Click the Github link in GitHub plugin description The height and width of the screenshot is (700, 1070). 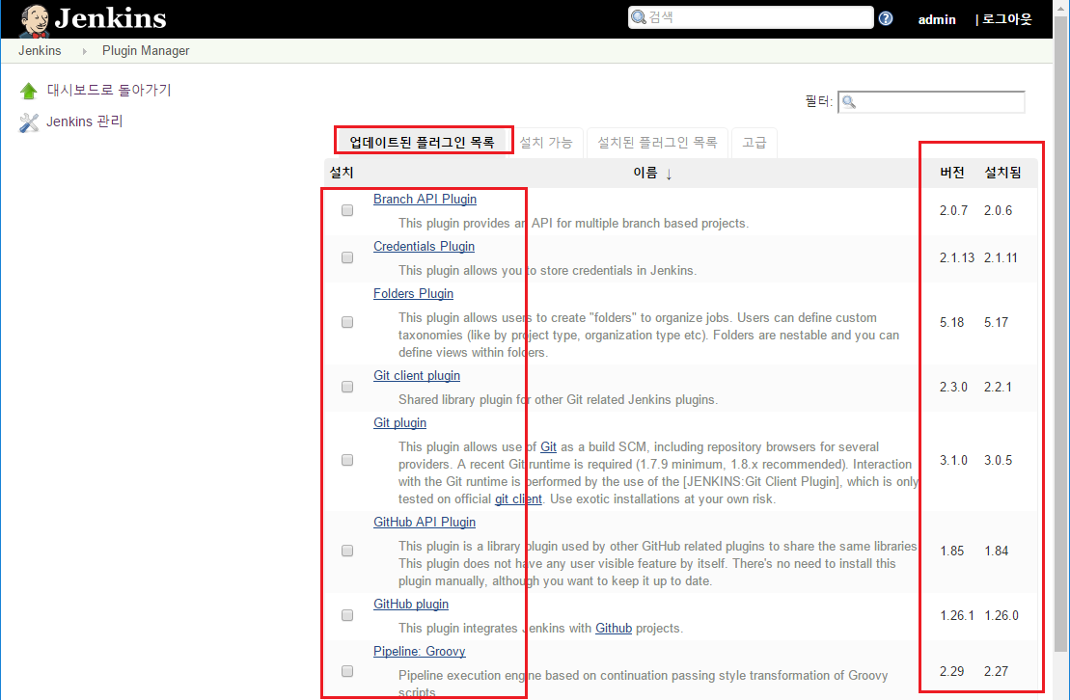[x=614, y=628]
